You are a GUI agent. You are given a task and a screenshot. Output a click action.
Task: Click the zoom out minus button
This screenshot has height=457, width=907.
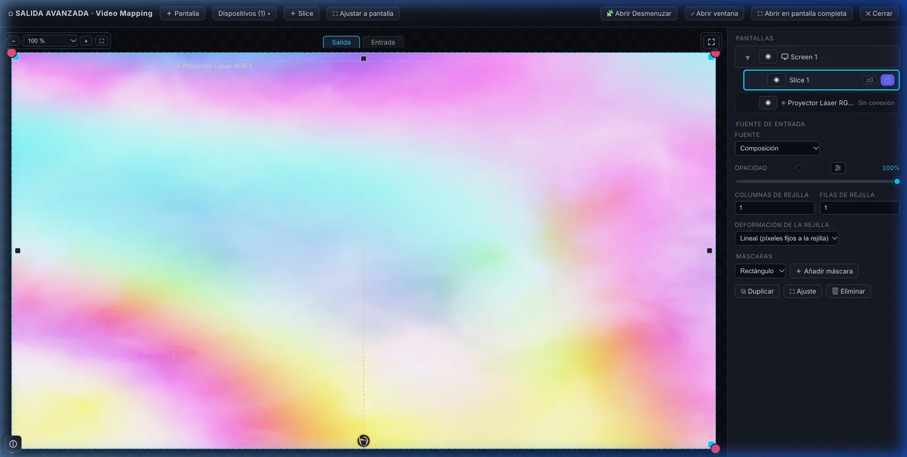[14, 41]
